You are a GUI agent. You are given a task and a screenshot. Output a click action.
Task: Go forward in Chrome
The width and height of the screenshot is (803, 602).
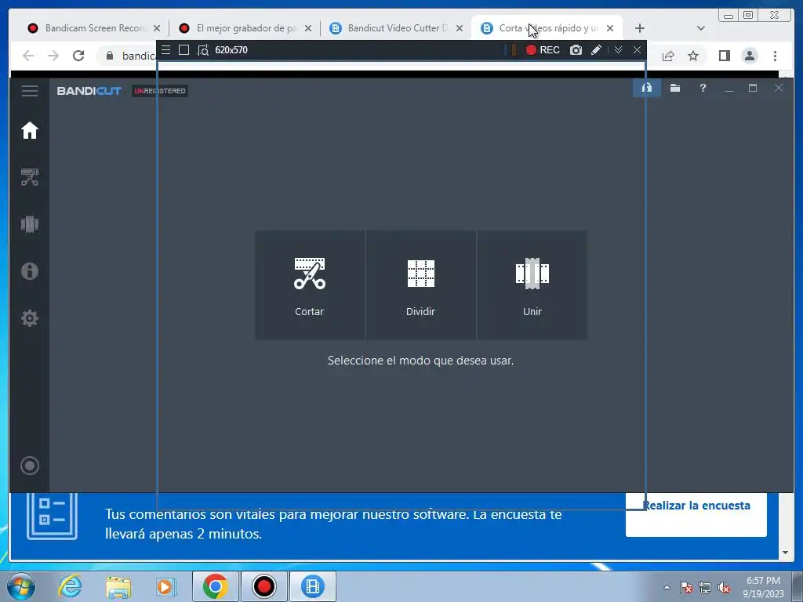(53, 56)
